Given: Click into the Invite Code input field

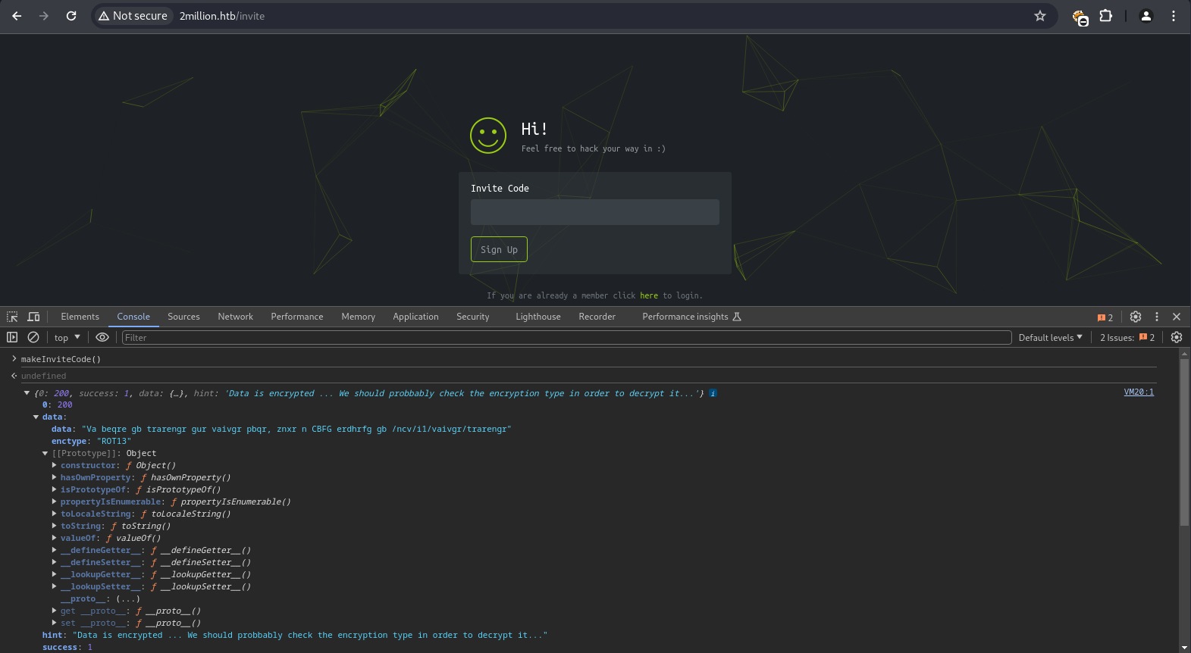Looking at the screenshot, I should point(594,212).
